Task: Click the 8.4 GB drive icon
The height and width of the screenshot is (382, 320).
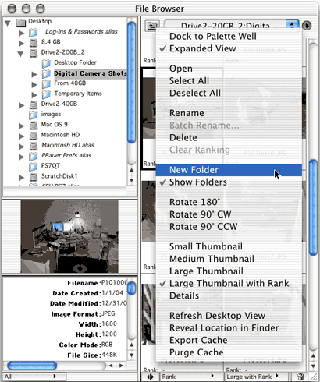Action: [x=34, y=42]
